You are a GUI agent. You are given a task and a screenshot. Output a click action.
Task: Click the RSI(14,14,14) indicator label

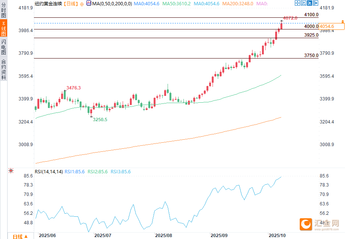[x=49, y=171]
